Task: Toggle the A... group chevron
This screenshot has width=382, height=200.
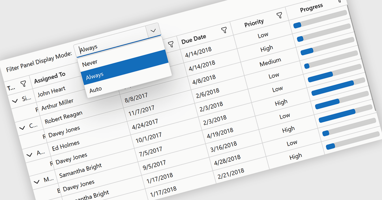Action: [29, 155]
